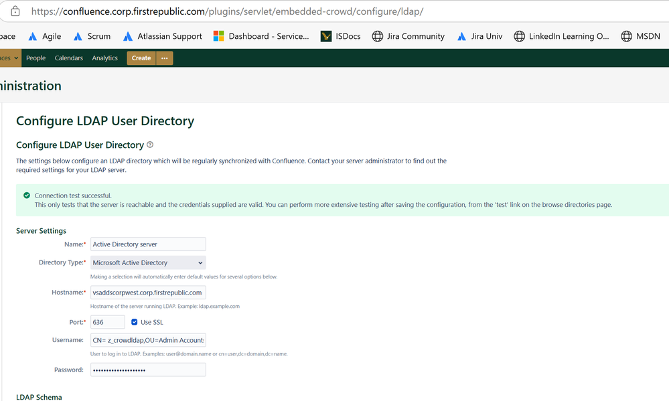Click the Name field with Active Directory server

[148, 244]
